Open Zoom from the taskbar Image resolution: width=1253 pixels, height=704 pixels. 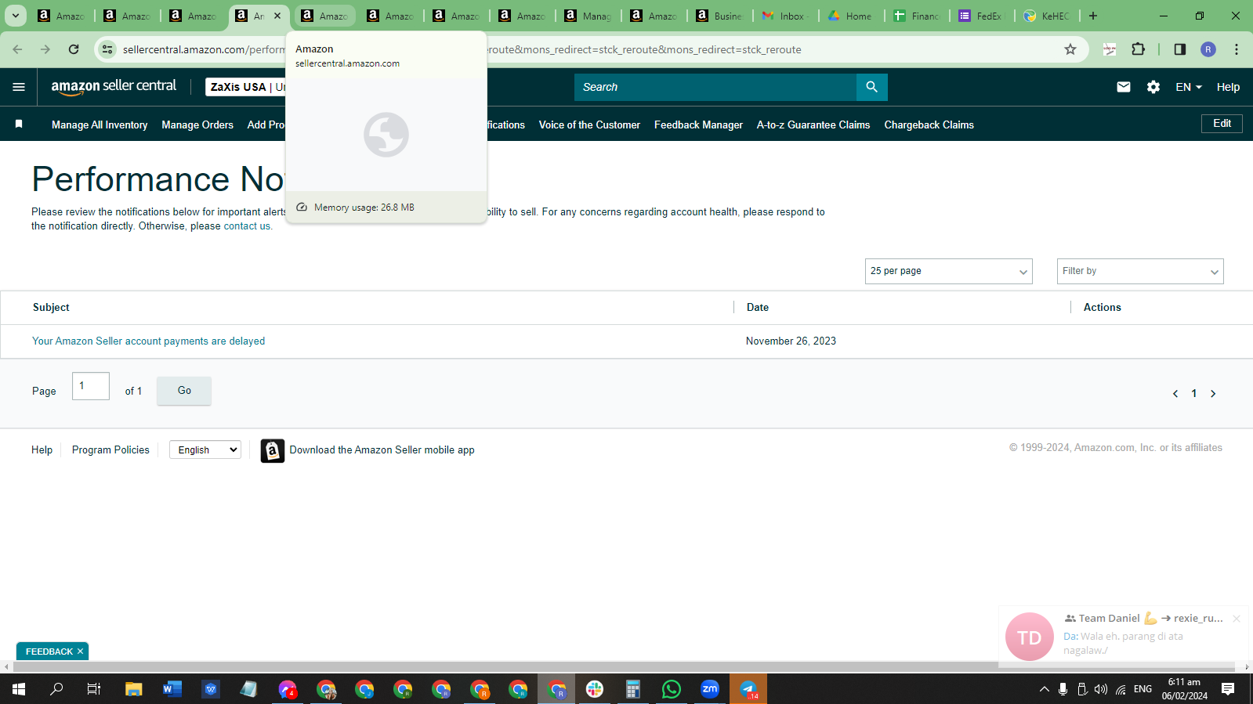tap(710, 689)
